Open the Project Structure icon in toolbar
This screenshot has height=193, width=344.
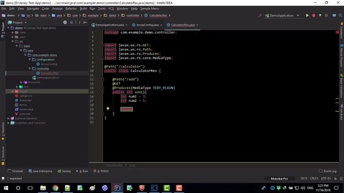point(334,16)
